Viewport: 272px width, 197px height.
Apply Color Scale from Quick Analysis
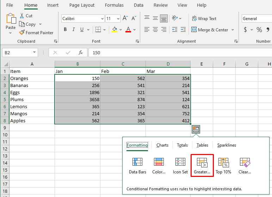tap(159, 166)
